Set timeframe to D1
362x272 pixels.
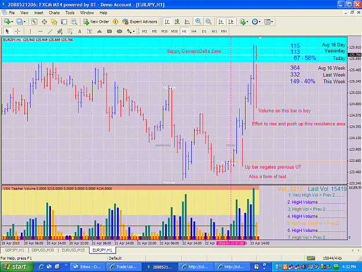point(204,31)
